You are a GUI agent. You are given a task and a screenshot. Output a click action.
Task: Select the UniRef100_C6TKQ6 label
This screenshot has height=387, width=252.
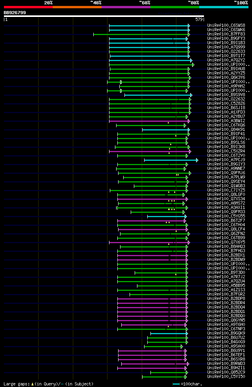[226, 125]
